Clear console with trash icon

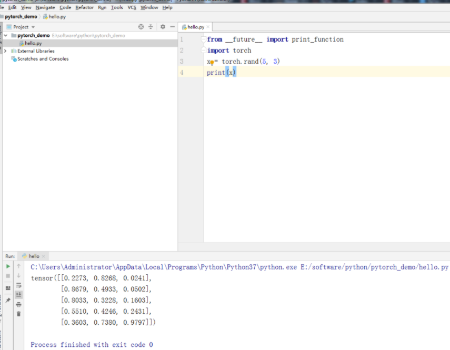tap(18, 314)
